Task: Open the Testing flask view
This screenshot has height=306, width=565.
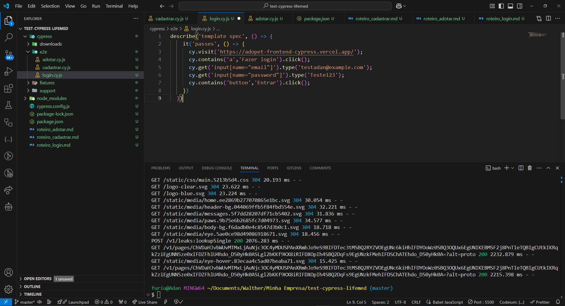Action: click(9, 105)
